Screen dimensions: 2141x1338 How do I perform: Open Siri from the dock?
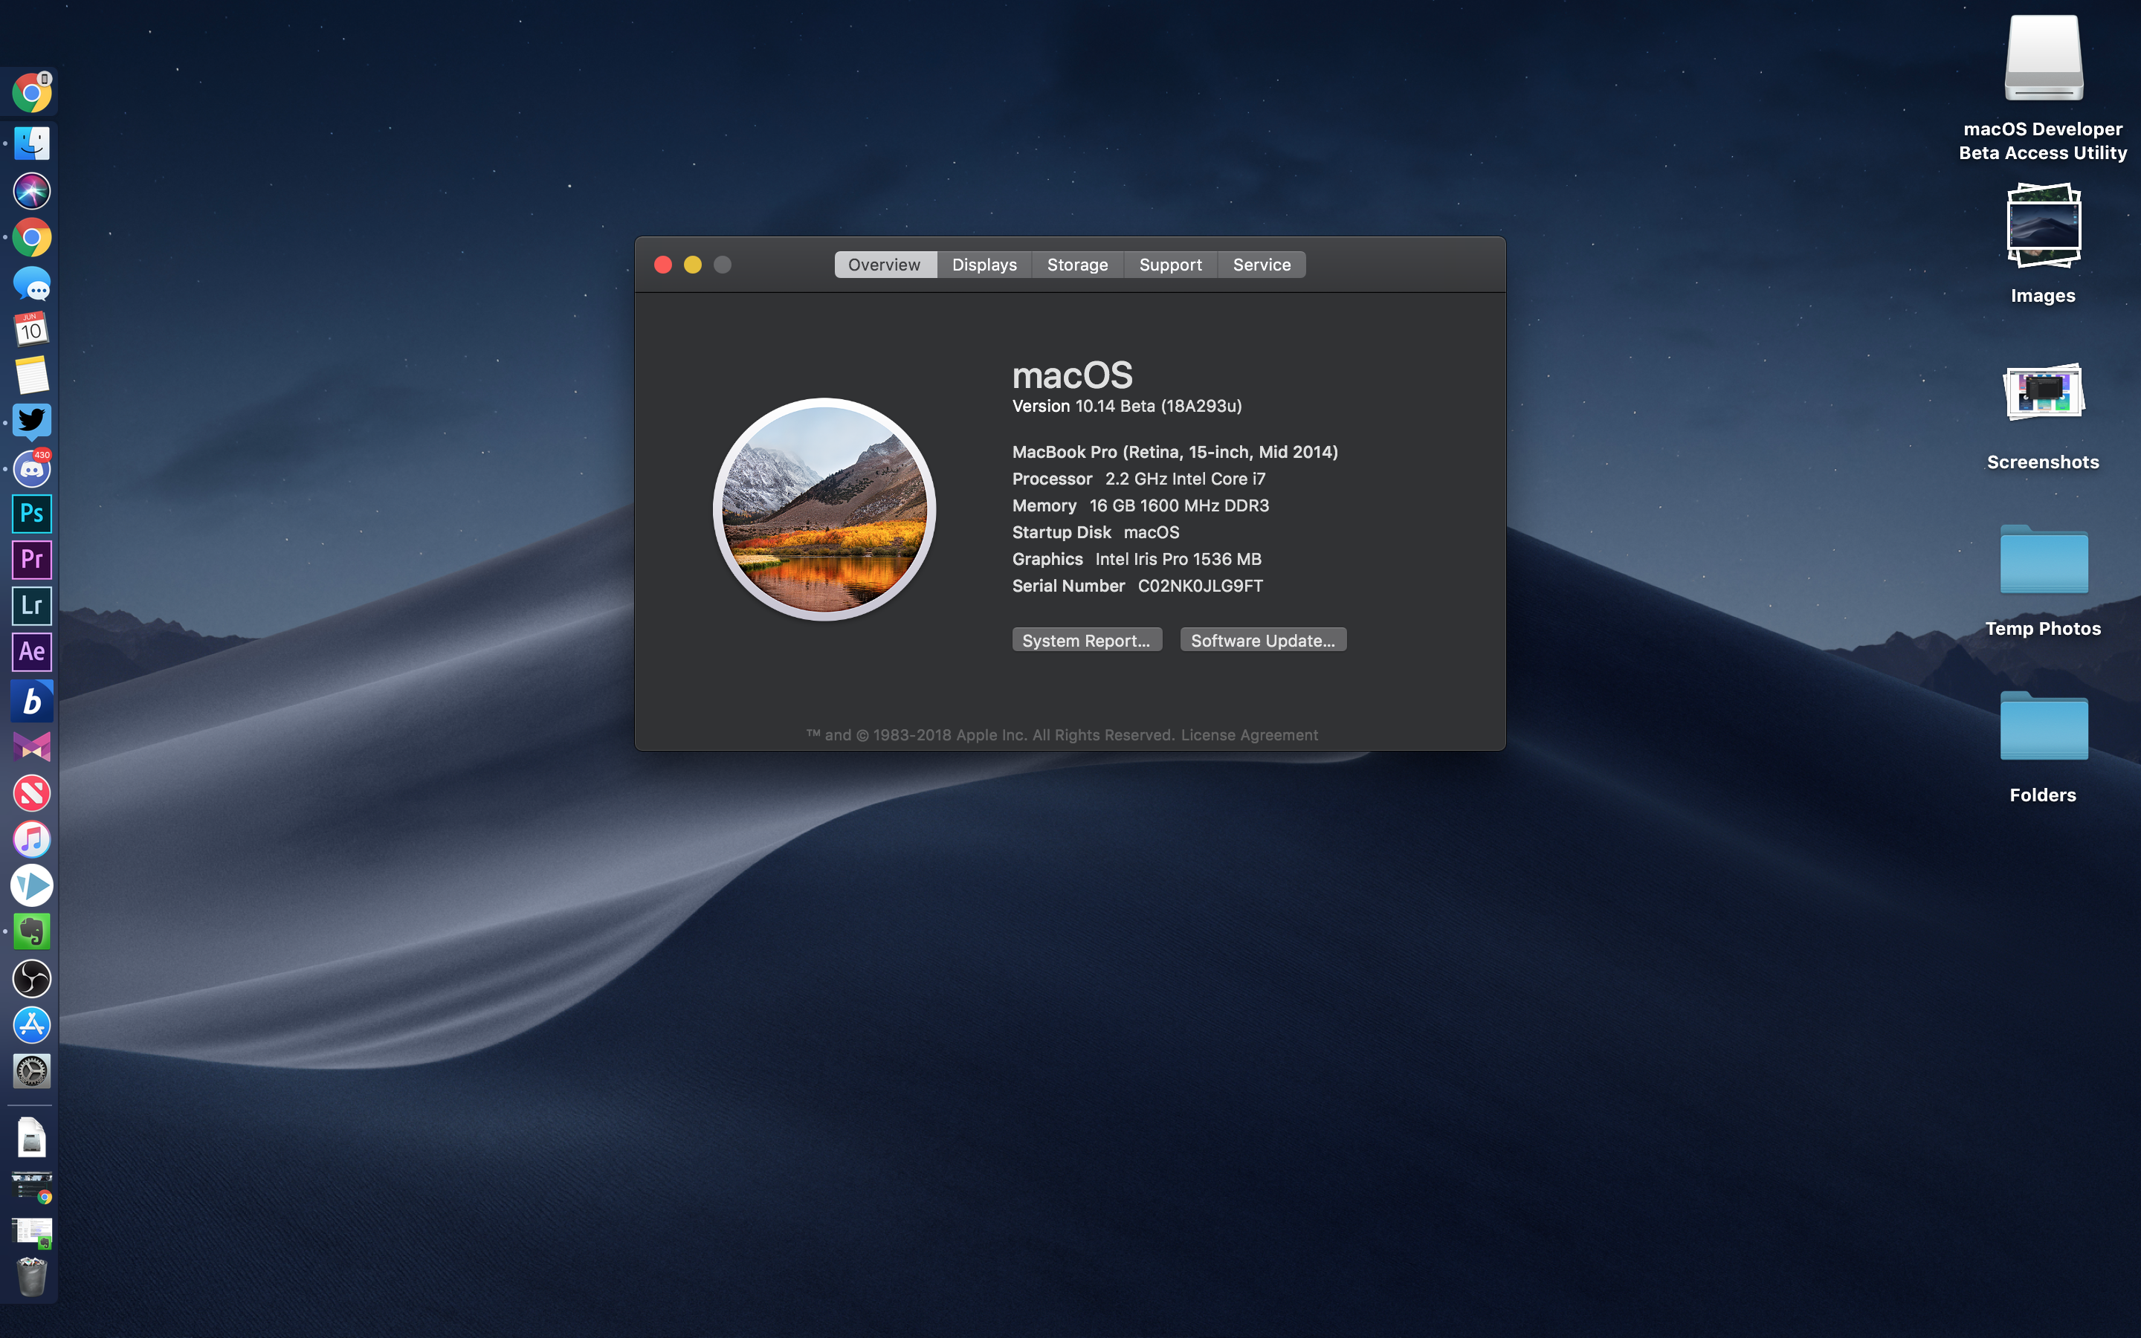pyautogui.click(x=32, y=191)
